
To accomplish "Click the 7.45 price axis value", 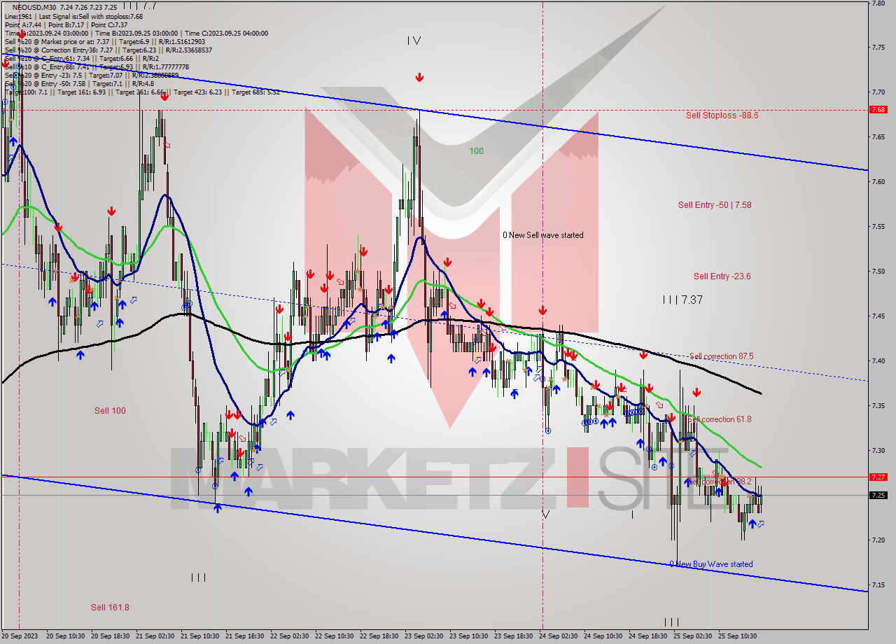I will click(x=878, y=316).
